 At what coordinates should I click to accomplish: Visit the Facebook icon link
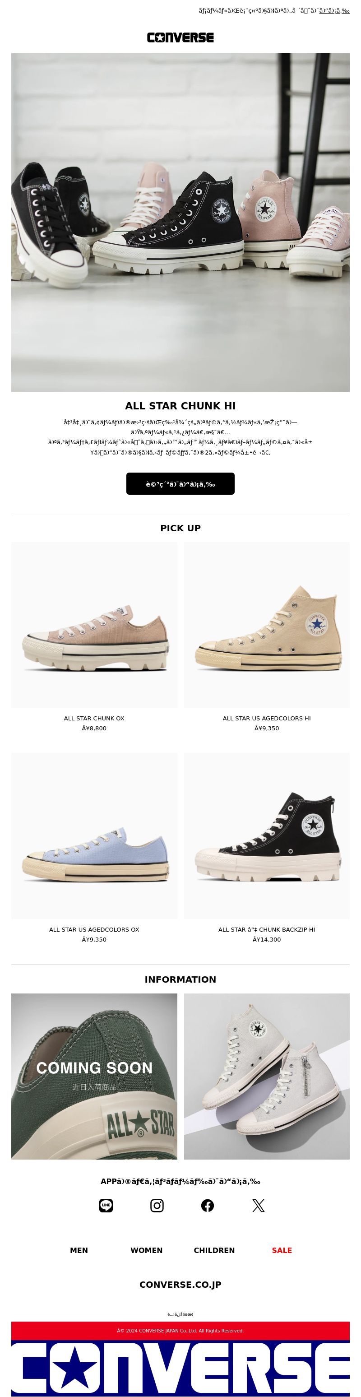pyautogui.click(x=208, y=1206)
